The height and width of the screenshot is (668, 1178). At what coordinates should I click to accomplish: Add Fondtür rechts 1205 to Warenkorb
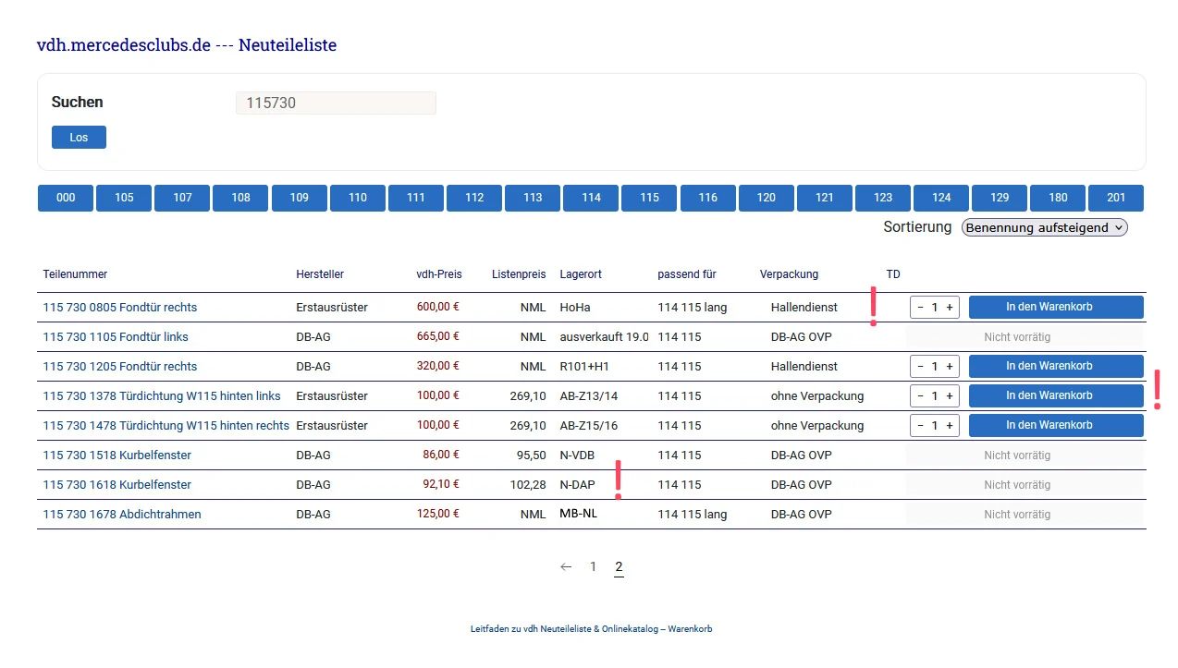[1055, 367]
